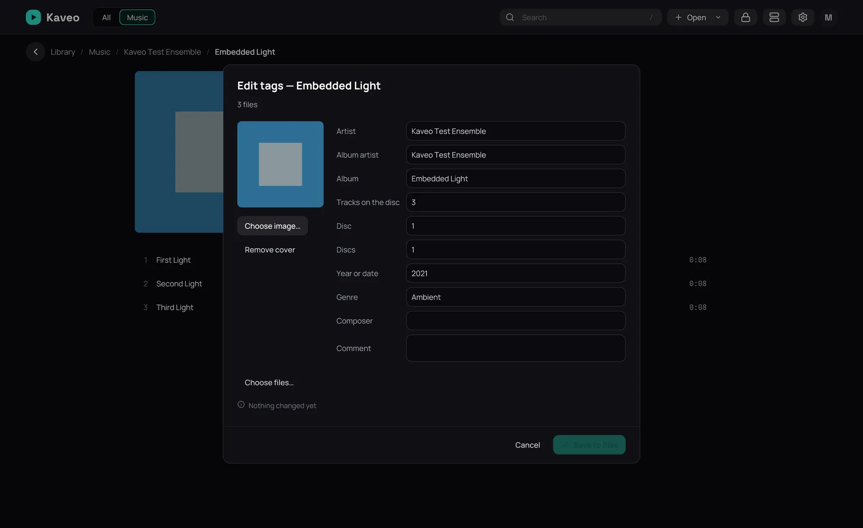The image size is (863, 528).
Task: Click Save to files button
Action: 589,445
